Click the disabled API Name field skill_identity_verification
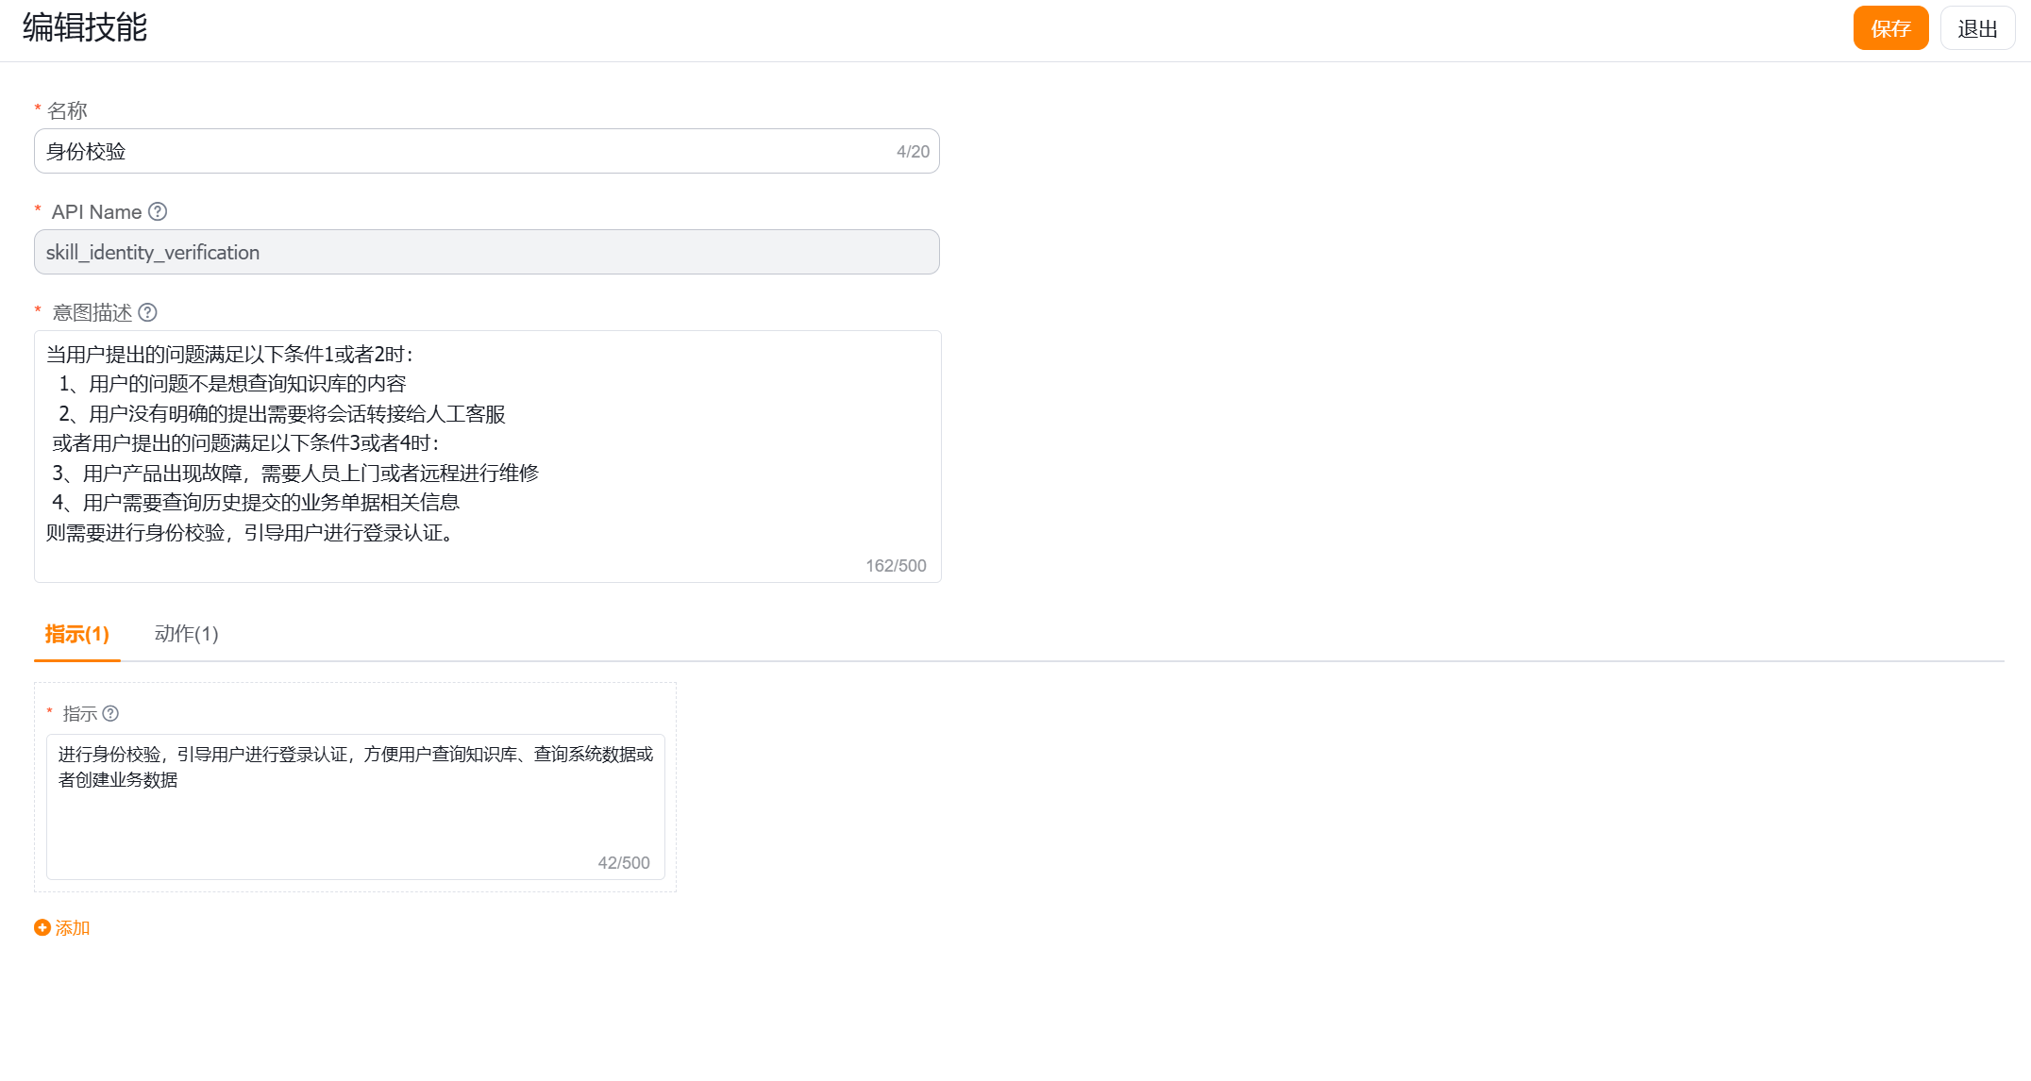2031x1081 pixels. pyautogui.click(x=487, y=252)
